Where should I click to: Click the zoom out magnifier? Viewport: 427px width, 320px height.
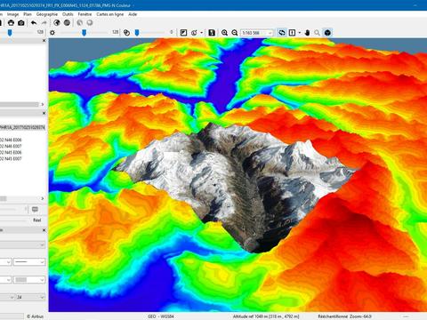235,33
